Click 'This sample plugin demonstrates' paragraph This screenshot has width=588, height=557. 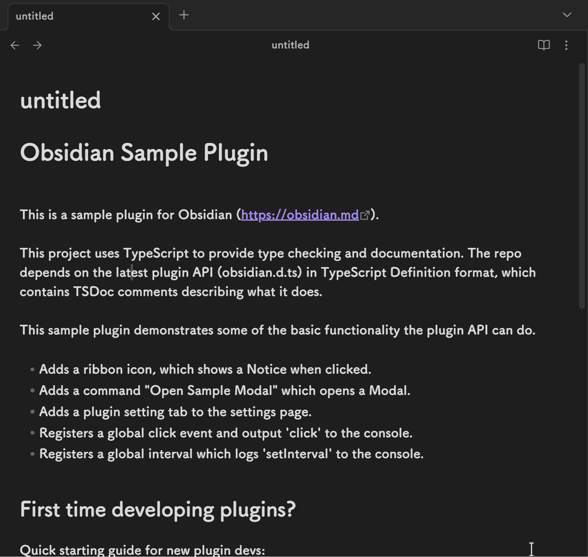point(278,330)
